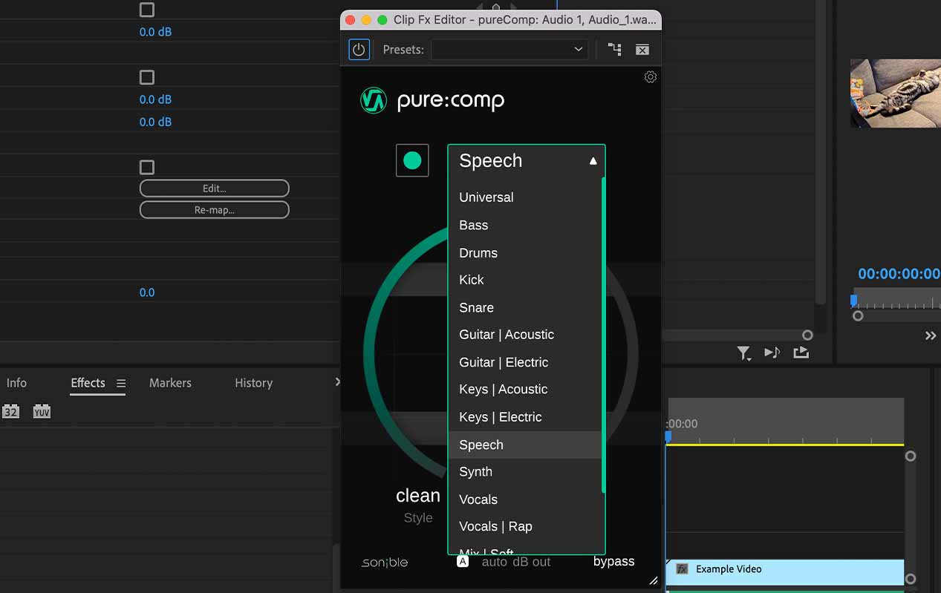Viewport: 941px width, 593px height.
Task: Open the Presets dropdown
Action: (x=509, y=50)
